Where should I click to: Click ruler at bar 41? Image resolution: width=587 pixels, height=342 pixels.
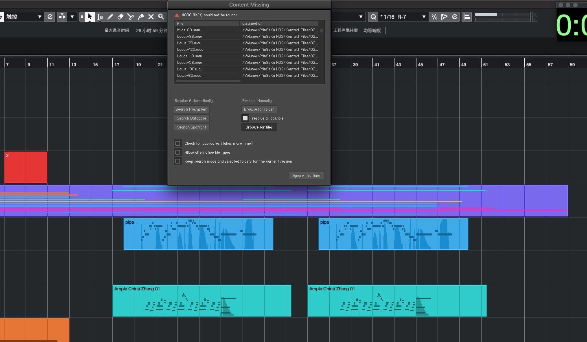(377, 64)
